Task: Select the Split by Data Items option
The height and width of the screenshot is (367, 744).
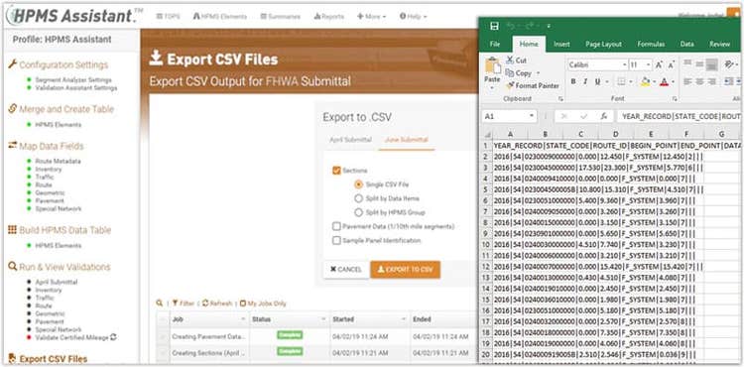Action: click(x=359, y=198)
